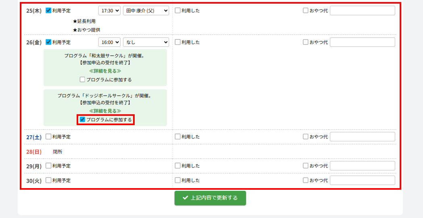The height and width of the screenshot is (218, 423).
Task: Tick 利用した for 29(月)
Action: click(178, 166)
